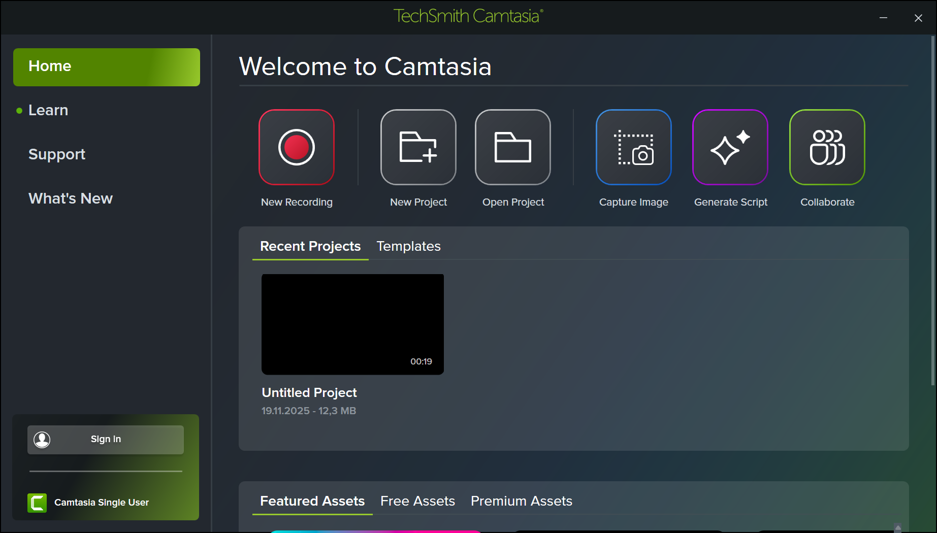This screenshot has width=937, height=533.
Task: Go to the Support page
Action: pyautogui.click(x=57, y=154)
